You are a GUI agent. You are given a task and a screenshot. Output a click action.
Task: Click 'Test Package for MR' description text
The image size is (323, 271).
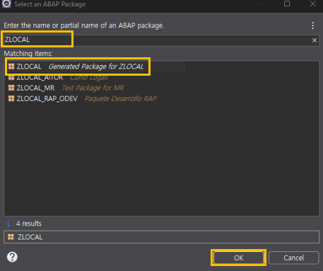coord(93,88)
